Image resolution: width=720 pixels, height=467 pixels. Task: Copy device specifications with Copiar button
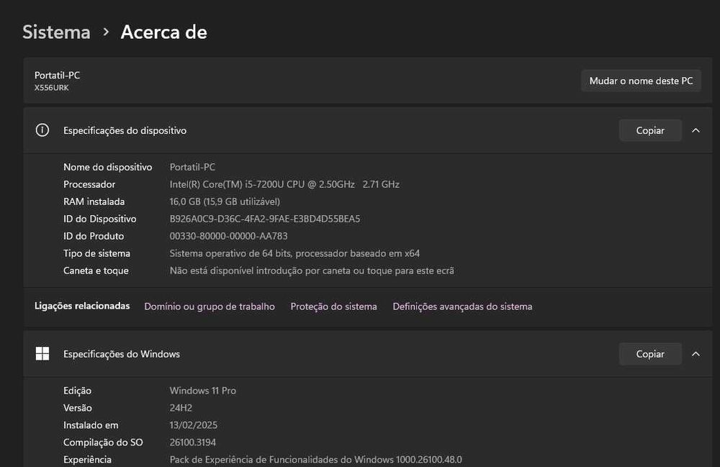(650, 130)
